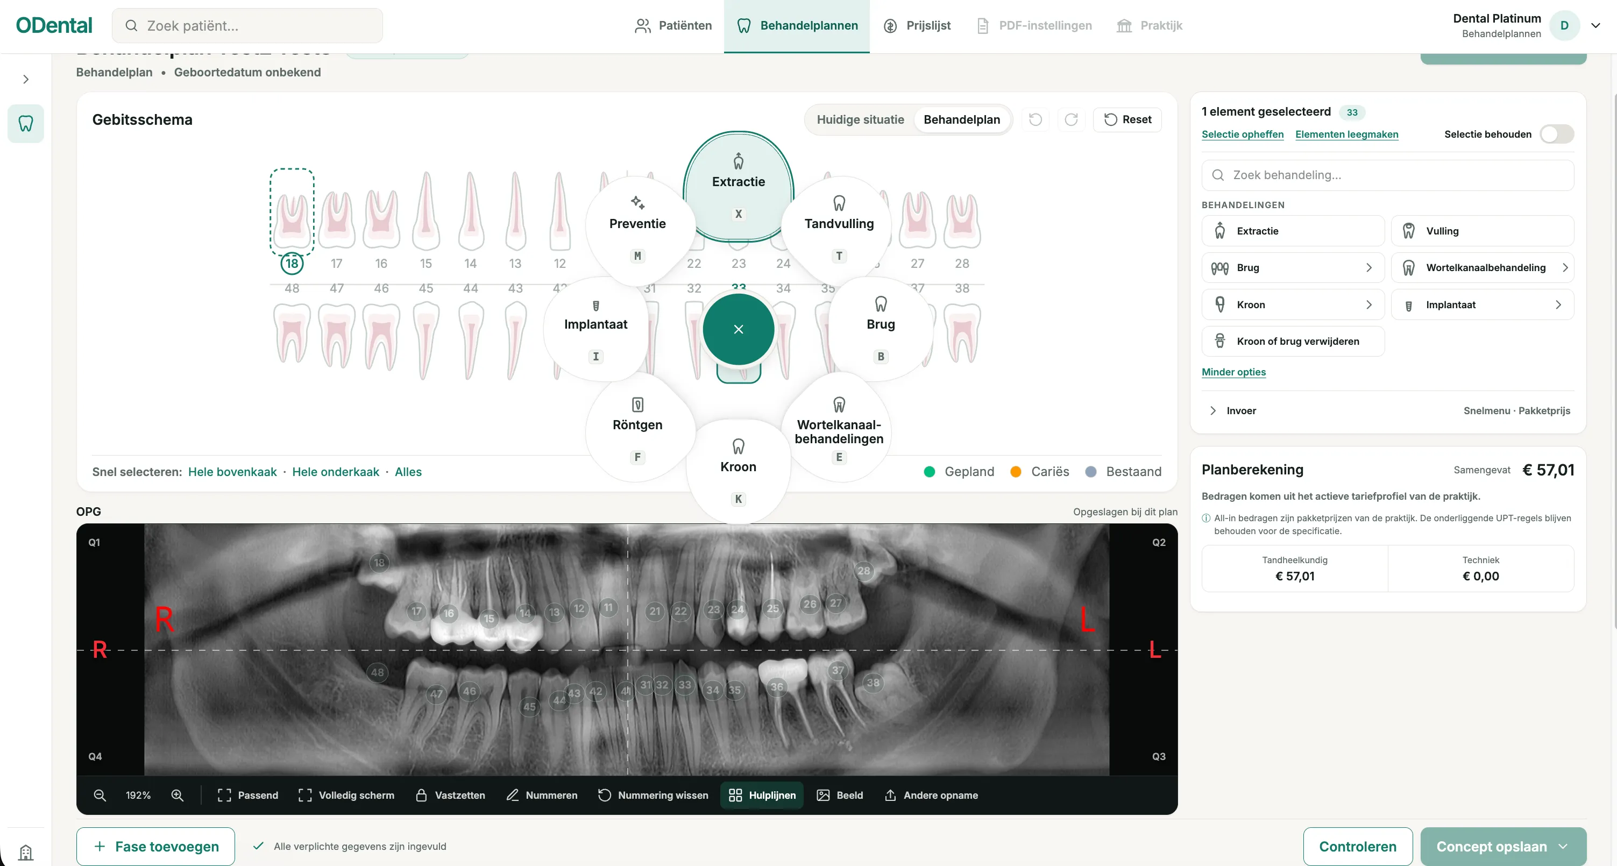Image resolution: width=1617 pixels, height=866 pixels.
Task: Choose Andere opname
Action: tap(931, 795)
